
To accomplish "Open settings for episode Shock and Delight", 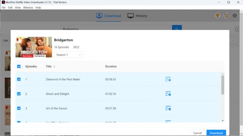I will pyautogui.click(x=168, y=94).
